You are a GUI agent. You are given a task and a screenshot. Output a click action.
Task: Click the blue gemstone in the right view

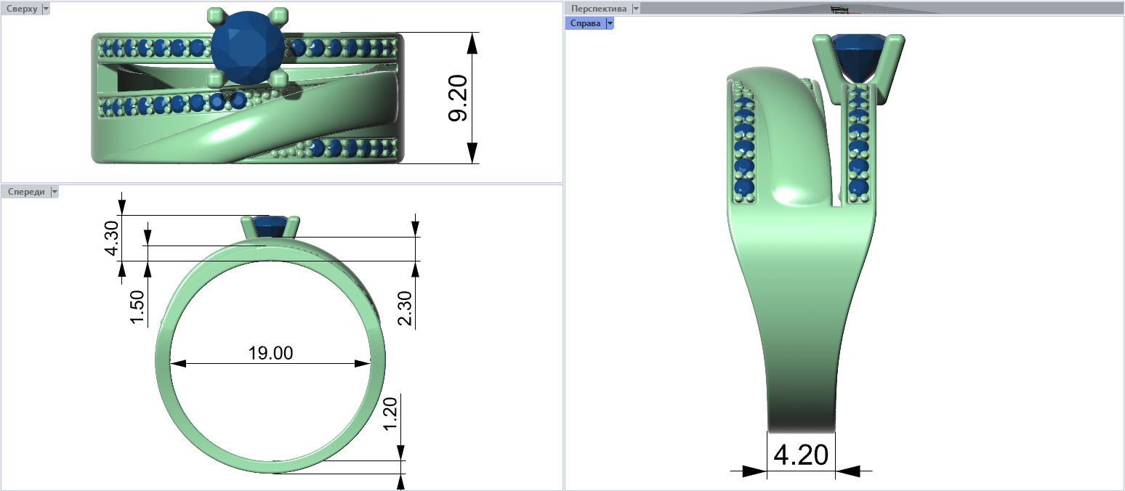tap(861, 58)
